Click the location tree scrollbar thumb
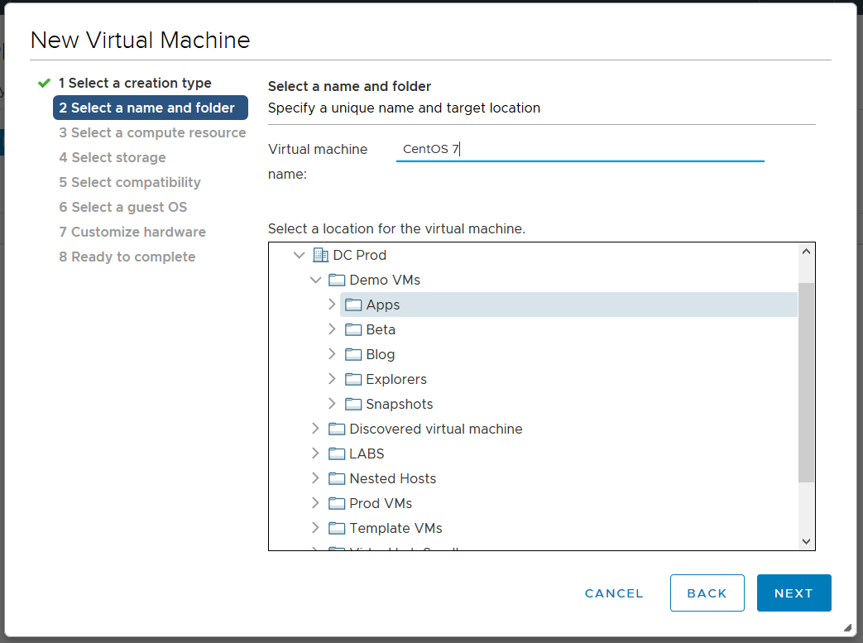 coord(806,382)
